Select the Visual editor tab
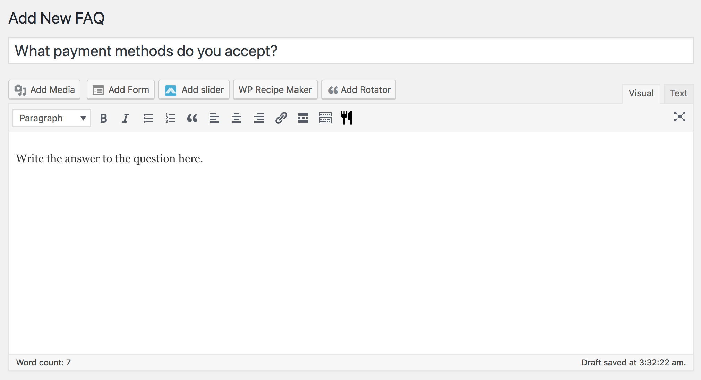 (641, 93)
